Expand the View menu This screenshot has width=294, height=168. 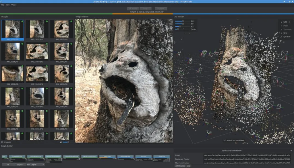(x=13, y=5)
